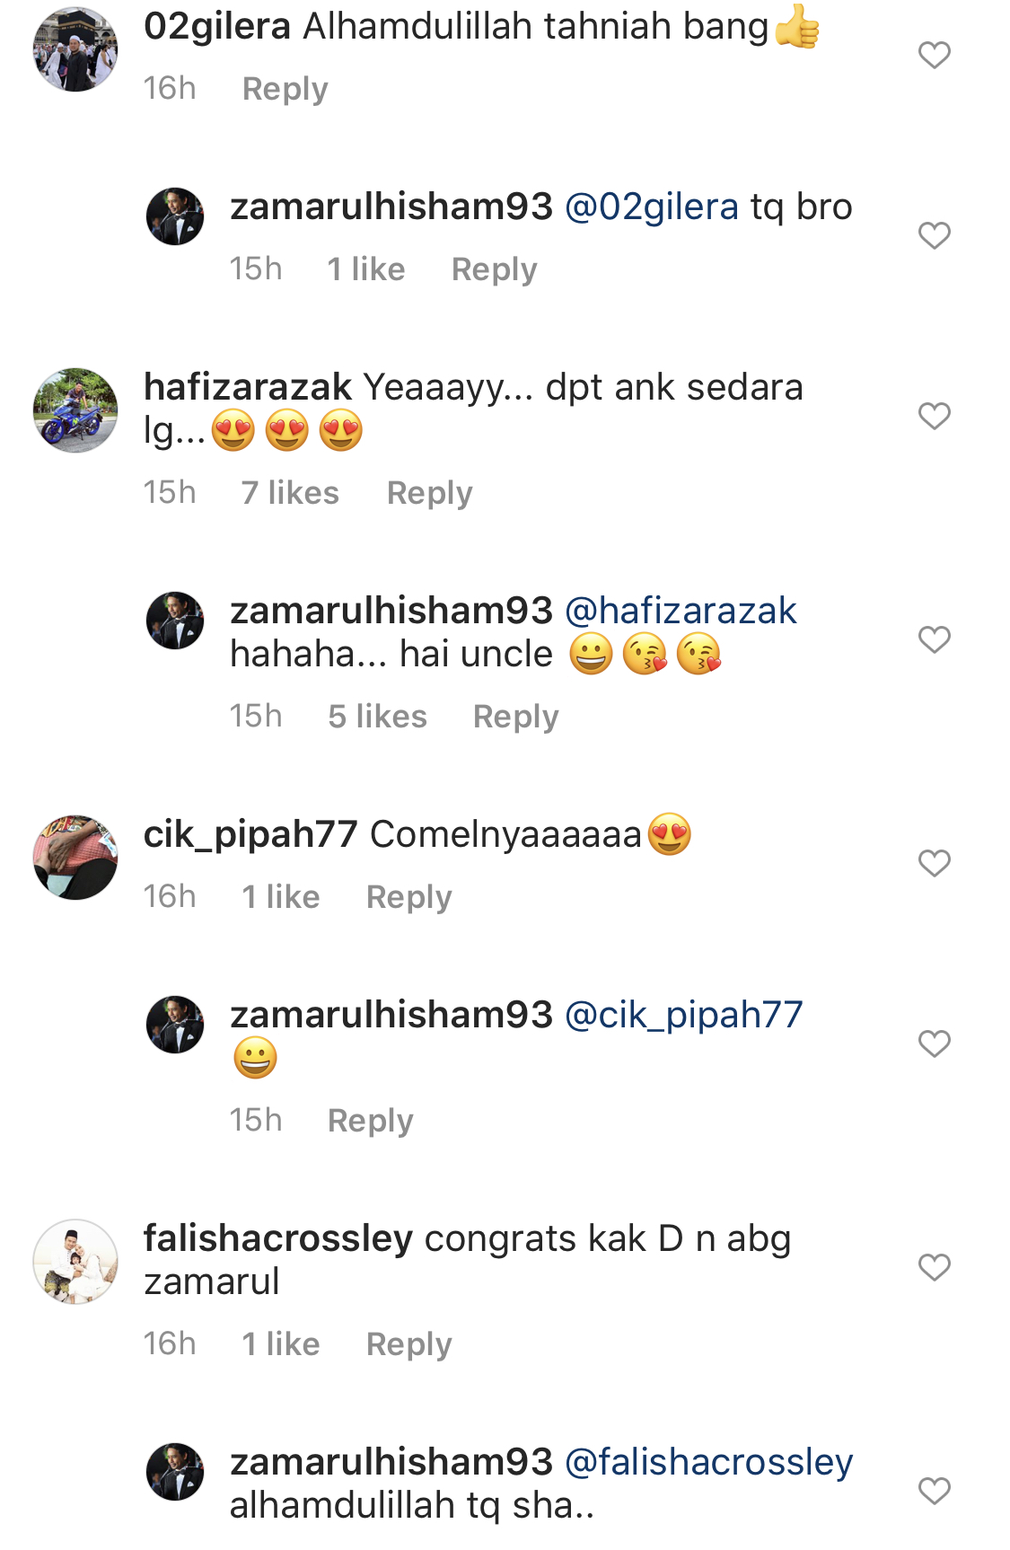Open the @falishacrossley mention link
Image resolution: width=1010 pixels, height=1550 pixels.
click(x=708, y=1463)
